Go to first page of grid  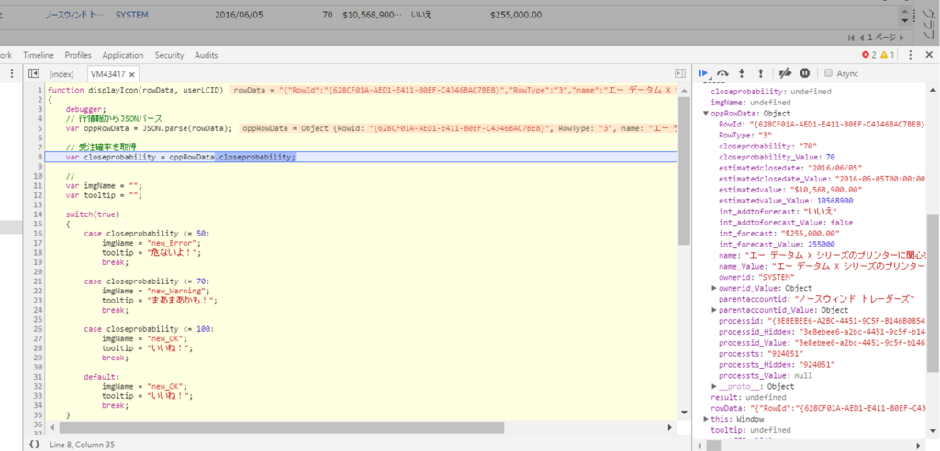[x=853, y=38]
